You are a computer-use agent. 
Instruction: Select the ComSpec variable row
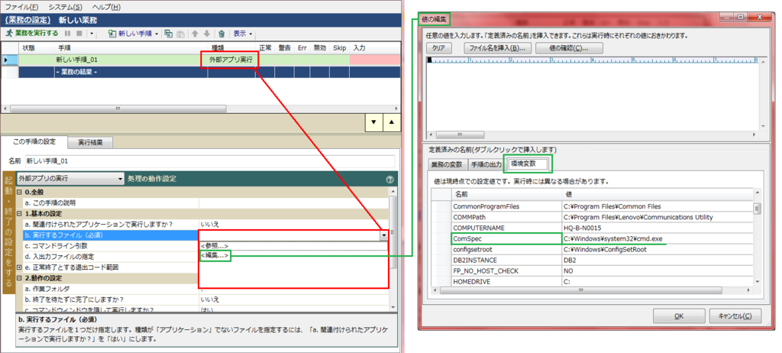click(x=592, y=238)
